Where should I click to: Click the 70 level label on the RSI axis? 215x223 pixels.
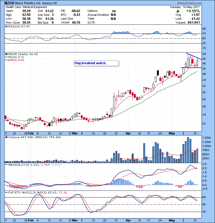click(204, 34)
